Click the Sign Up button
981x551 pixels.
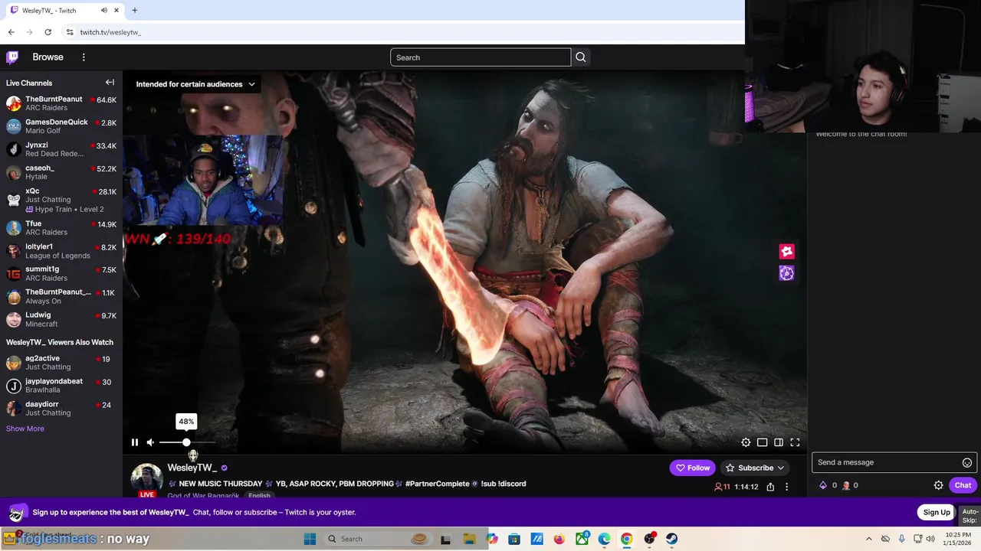pos(937,512)
